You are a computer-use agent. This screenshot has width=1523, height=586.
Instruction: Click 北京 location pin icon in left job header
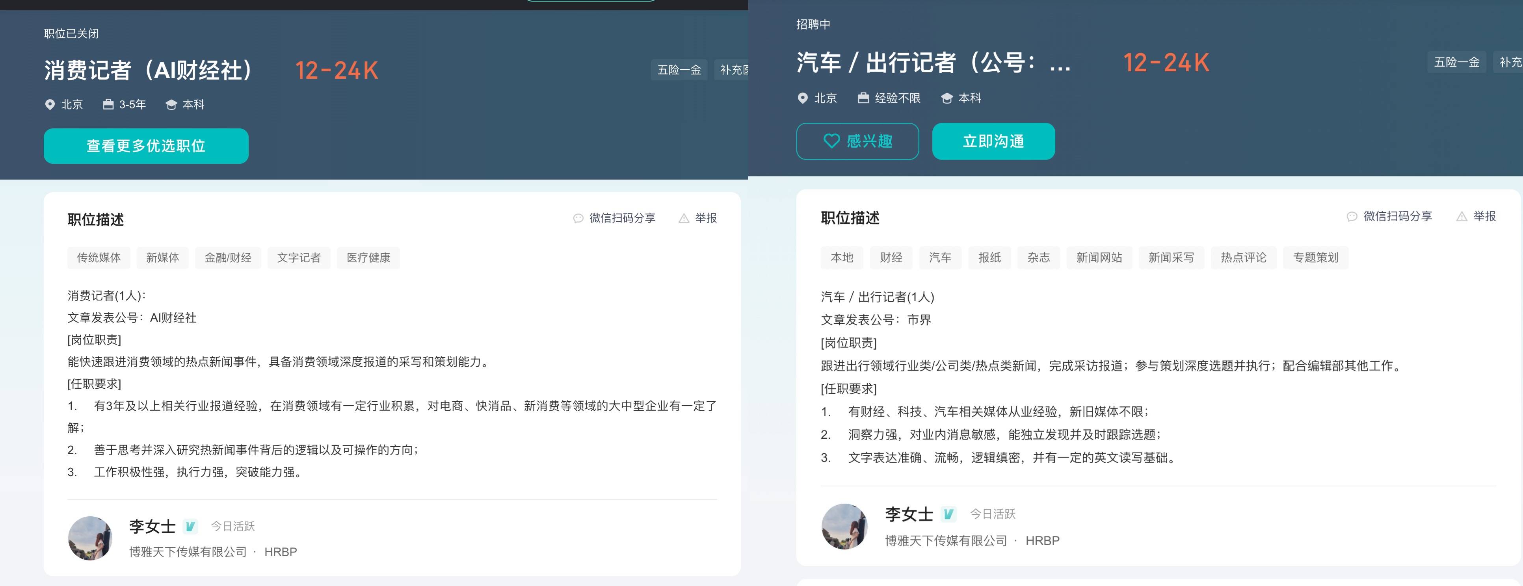pyautogui.click(x=50, y=105)
